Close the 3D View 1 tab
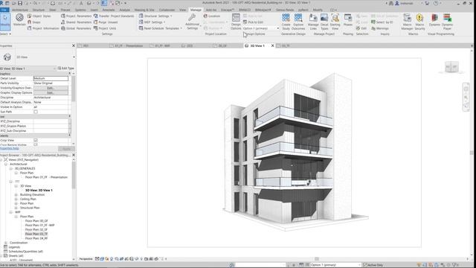476x268 pixels. (272, 45)
